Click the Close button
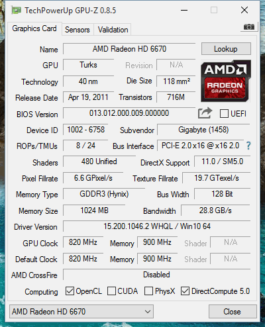 tap(233, 312)
